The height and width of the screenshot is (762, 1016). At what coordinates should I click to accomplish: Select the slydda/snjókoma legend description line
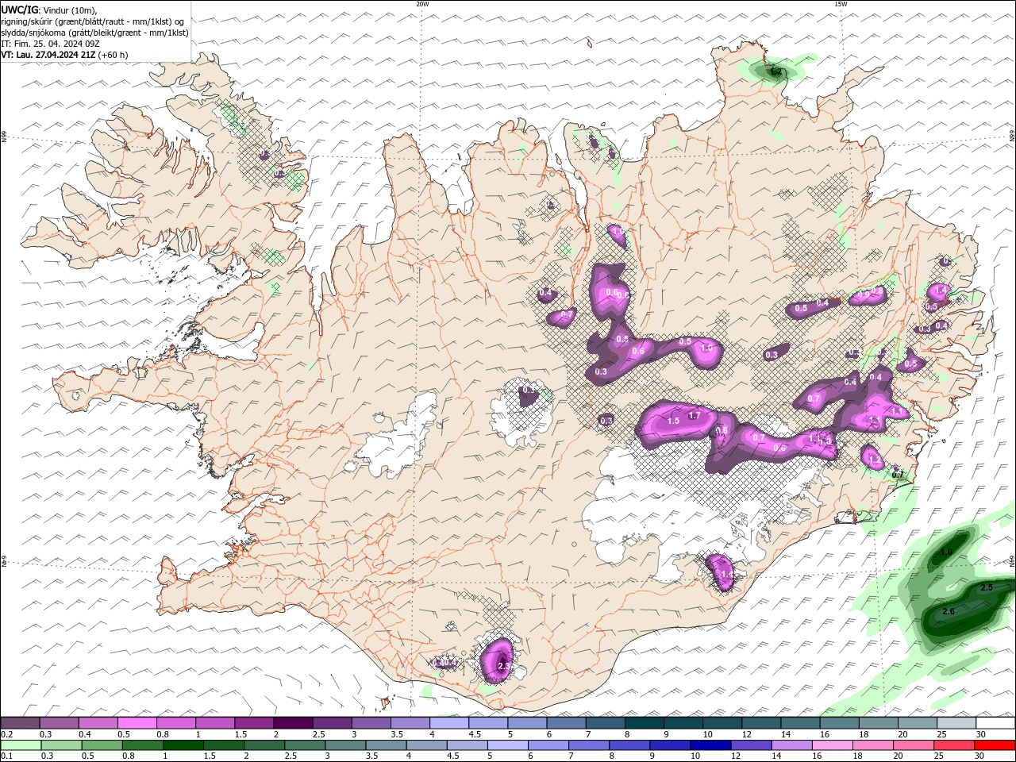coord(95,33)
